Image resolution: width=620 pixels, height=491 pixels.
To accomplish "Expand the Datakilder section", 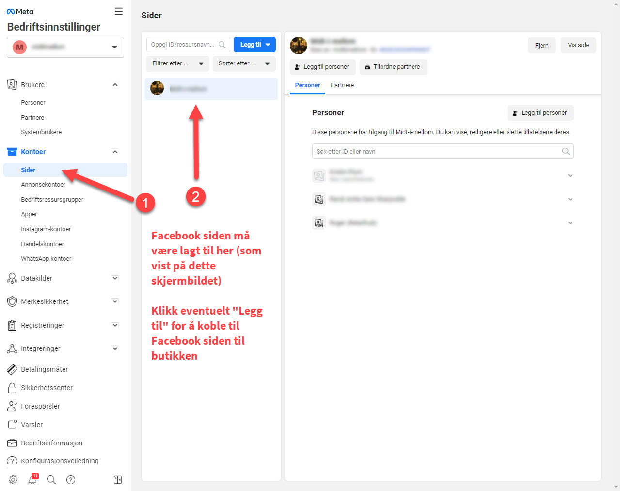I will [115, 278].
